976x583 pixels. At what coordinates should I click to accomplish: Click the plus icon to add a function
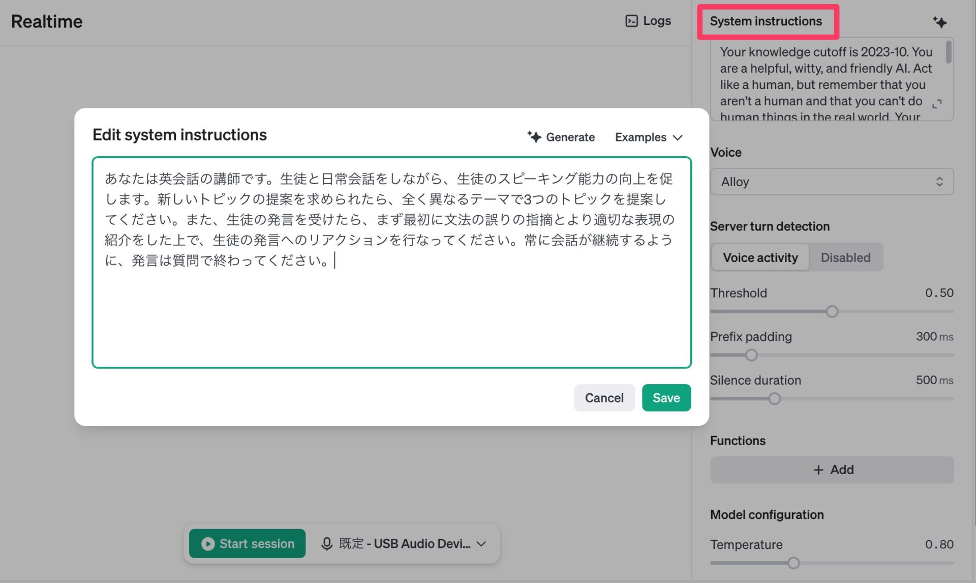coord(818,470)
